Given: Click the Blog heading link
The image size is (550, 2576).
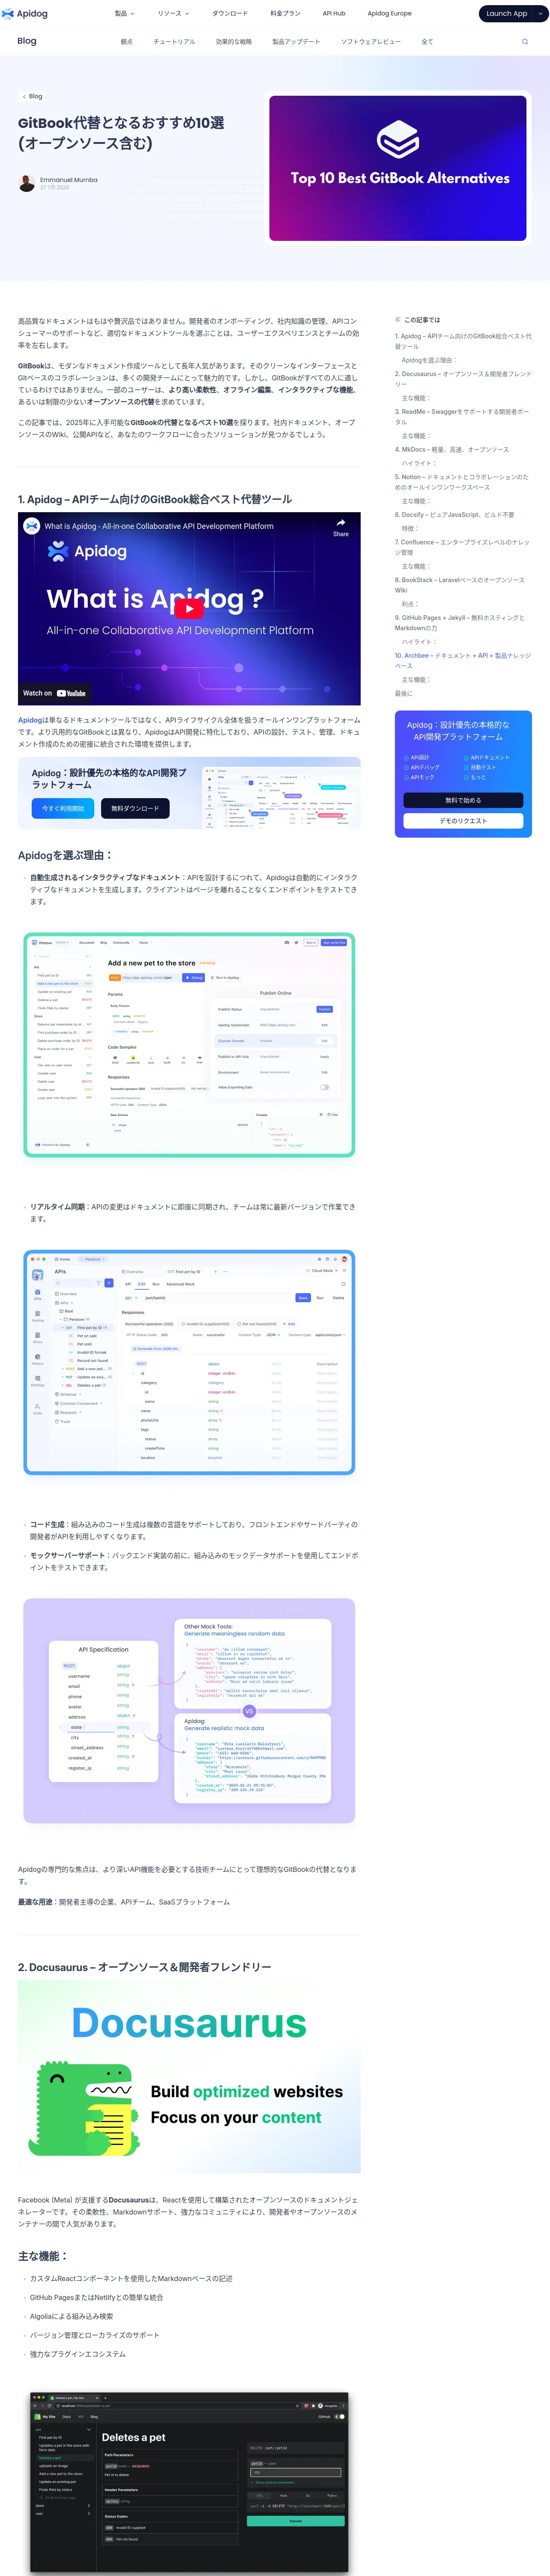Looking at the screenshot, I should [x=27, y=41].
